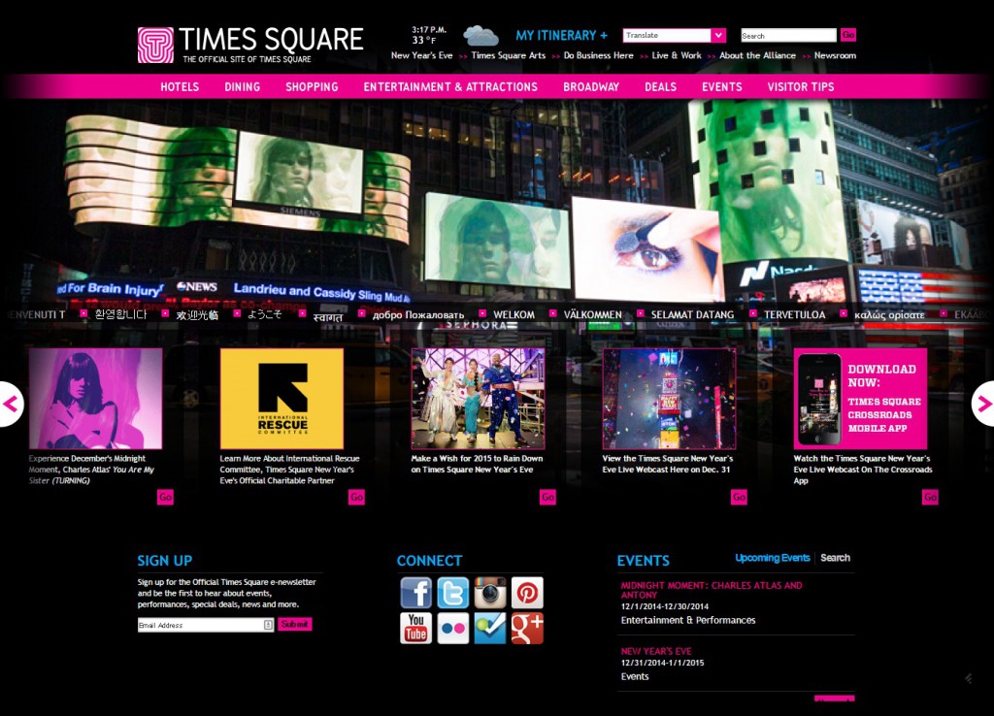The width and height of the screenshot is (994, 716).
Task: Open Live & Work link
Action: [x=677, y=55]
